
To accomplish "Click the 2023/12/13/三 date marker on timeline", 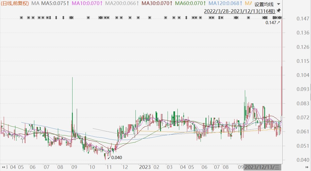I will click(262, 167).
